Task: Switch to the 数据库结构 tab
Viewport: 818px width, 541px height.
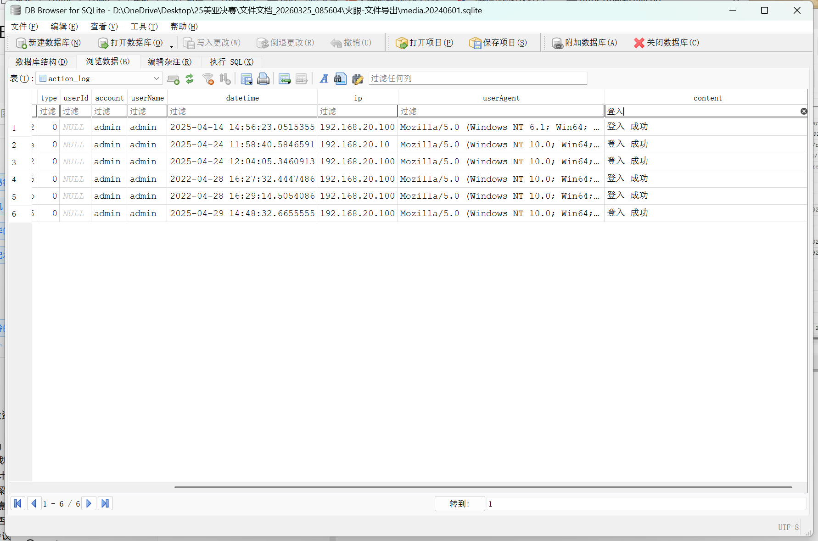Action: pyautogui.click(x=41, y=61)
